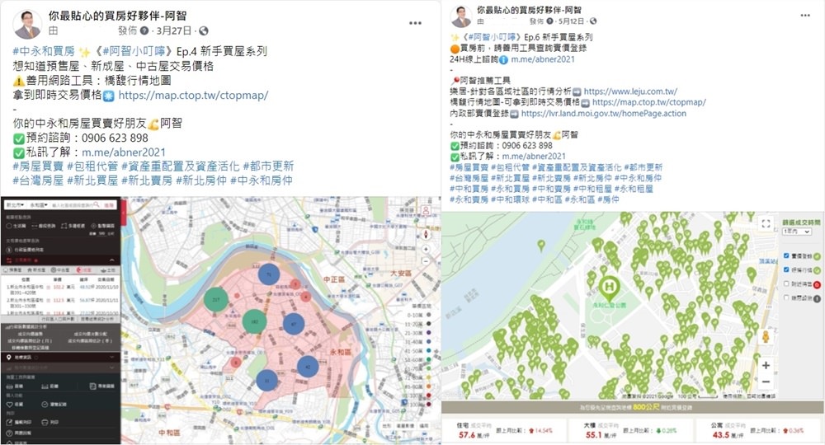
Task: Click the green cluster marker labeled 182
Action: pos(255,321)
